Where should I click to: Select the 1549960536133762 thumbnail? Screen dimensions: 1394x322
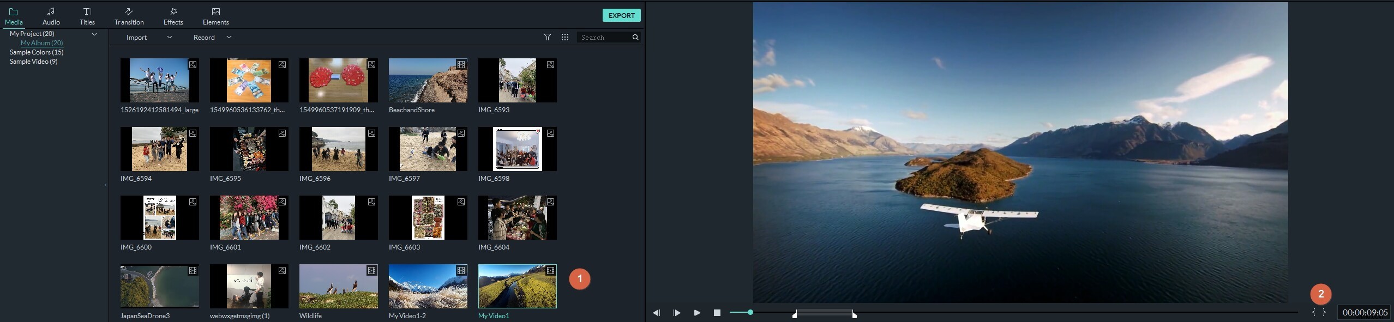(x=249, y=80)
